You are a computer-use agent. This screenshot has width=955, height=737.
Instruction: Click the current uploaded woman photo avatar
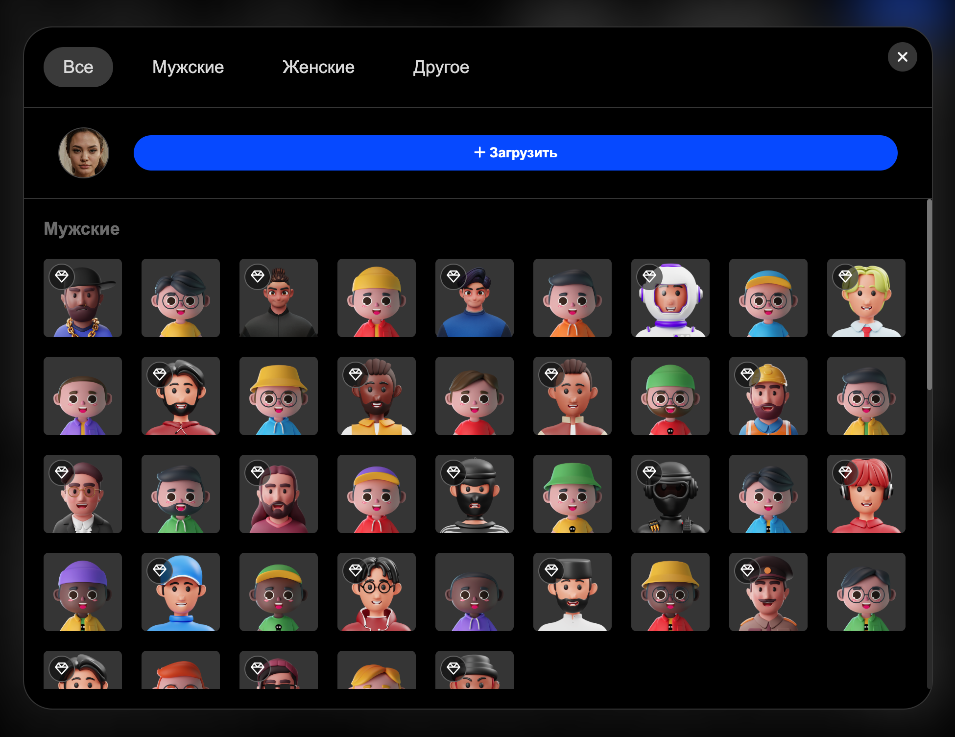point(84,153)
